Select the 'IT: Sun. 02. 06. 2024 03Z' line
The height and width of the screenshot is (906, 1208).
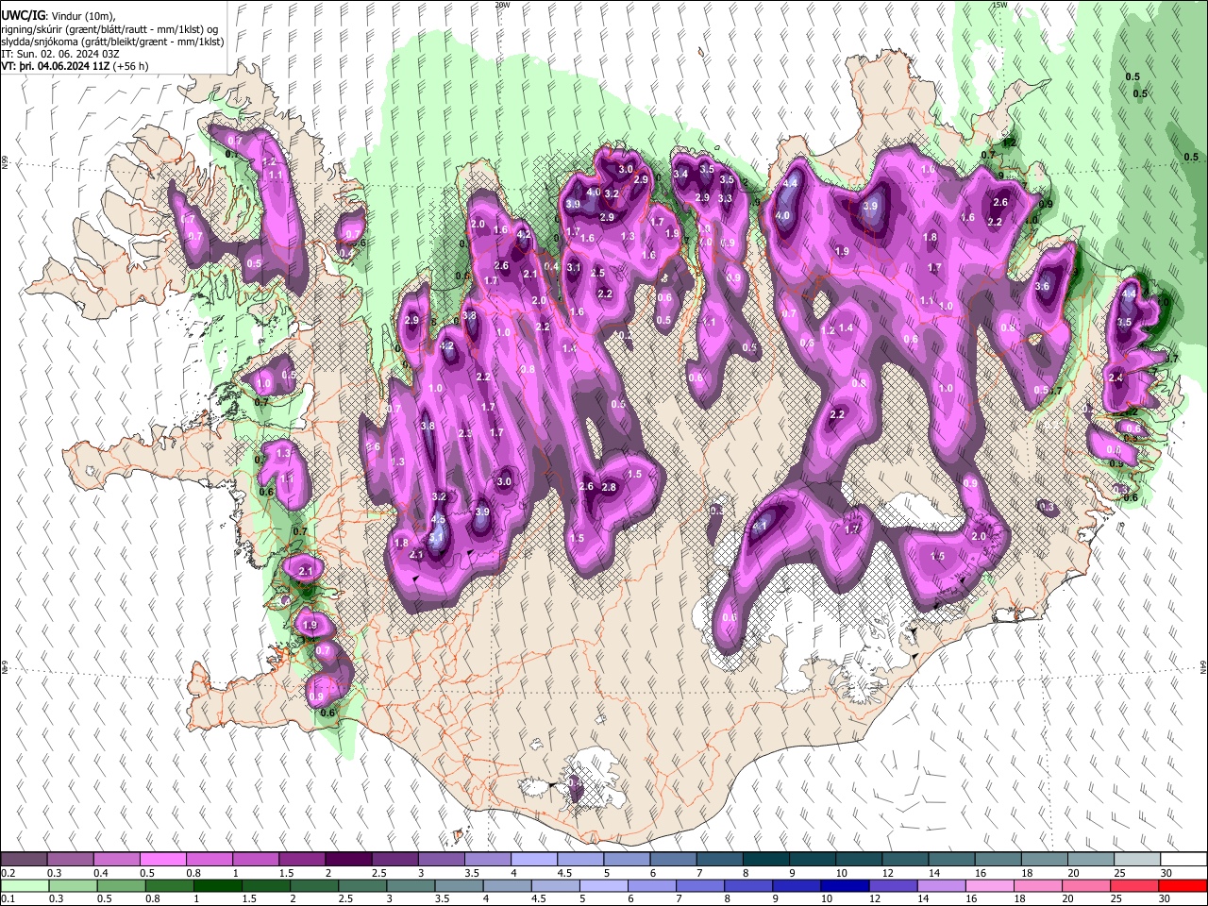coord(59,54)
